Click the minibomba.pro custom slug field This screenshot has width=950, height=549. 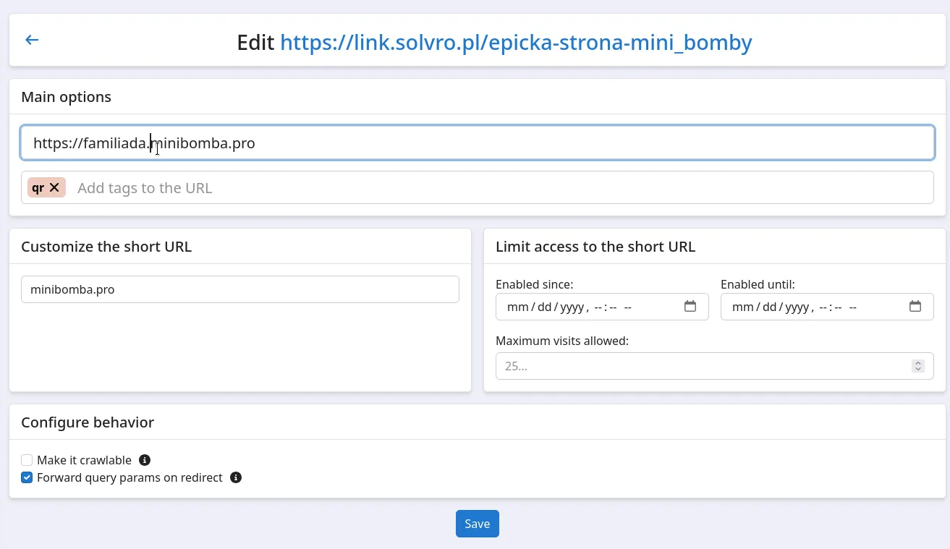239,289
